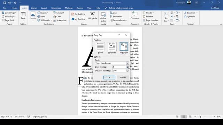The height and width of the screenshot is (125, 223).
Task: Switch to the References tab
Action: tap(56, 8)
